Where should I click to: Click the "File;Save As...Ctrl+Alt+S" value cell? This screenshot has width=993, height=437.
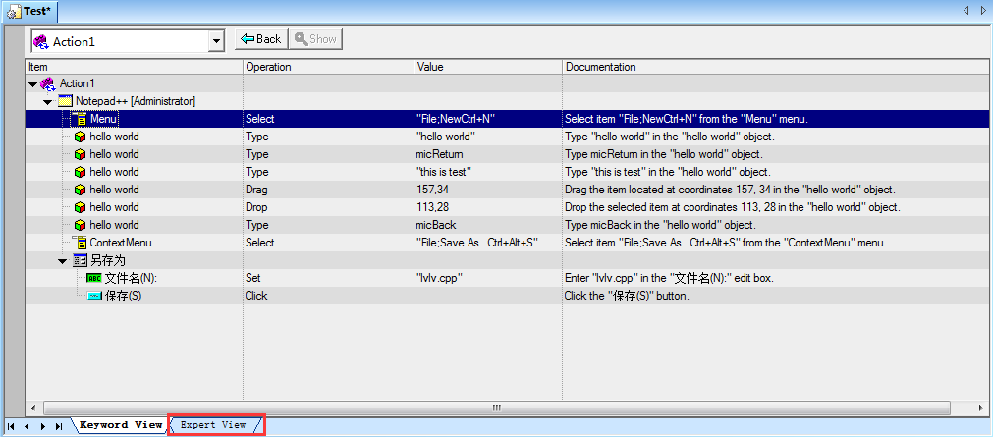(488, 243)
